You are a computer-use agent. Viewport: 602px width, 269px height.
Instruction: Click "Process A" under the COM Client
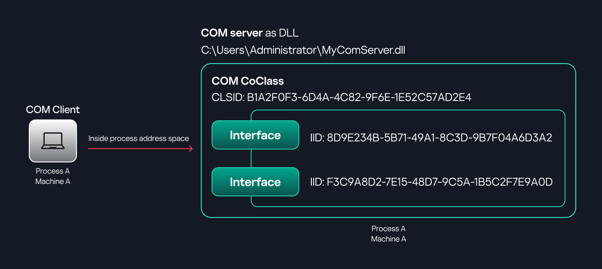coord(53,171)
